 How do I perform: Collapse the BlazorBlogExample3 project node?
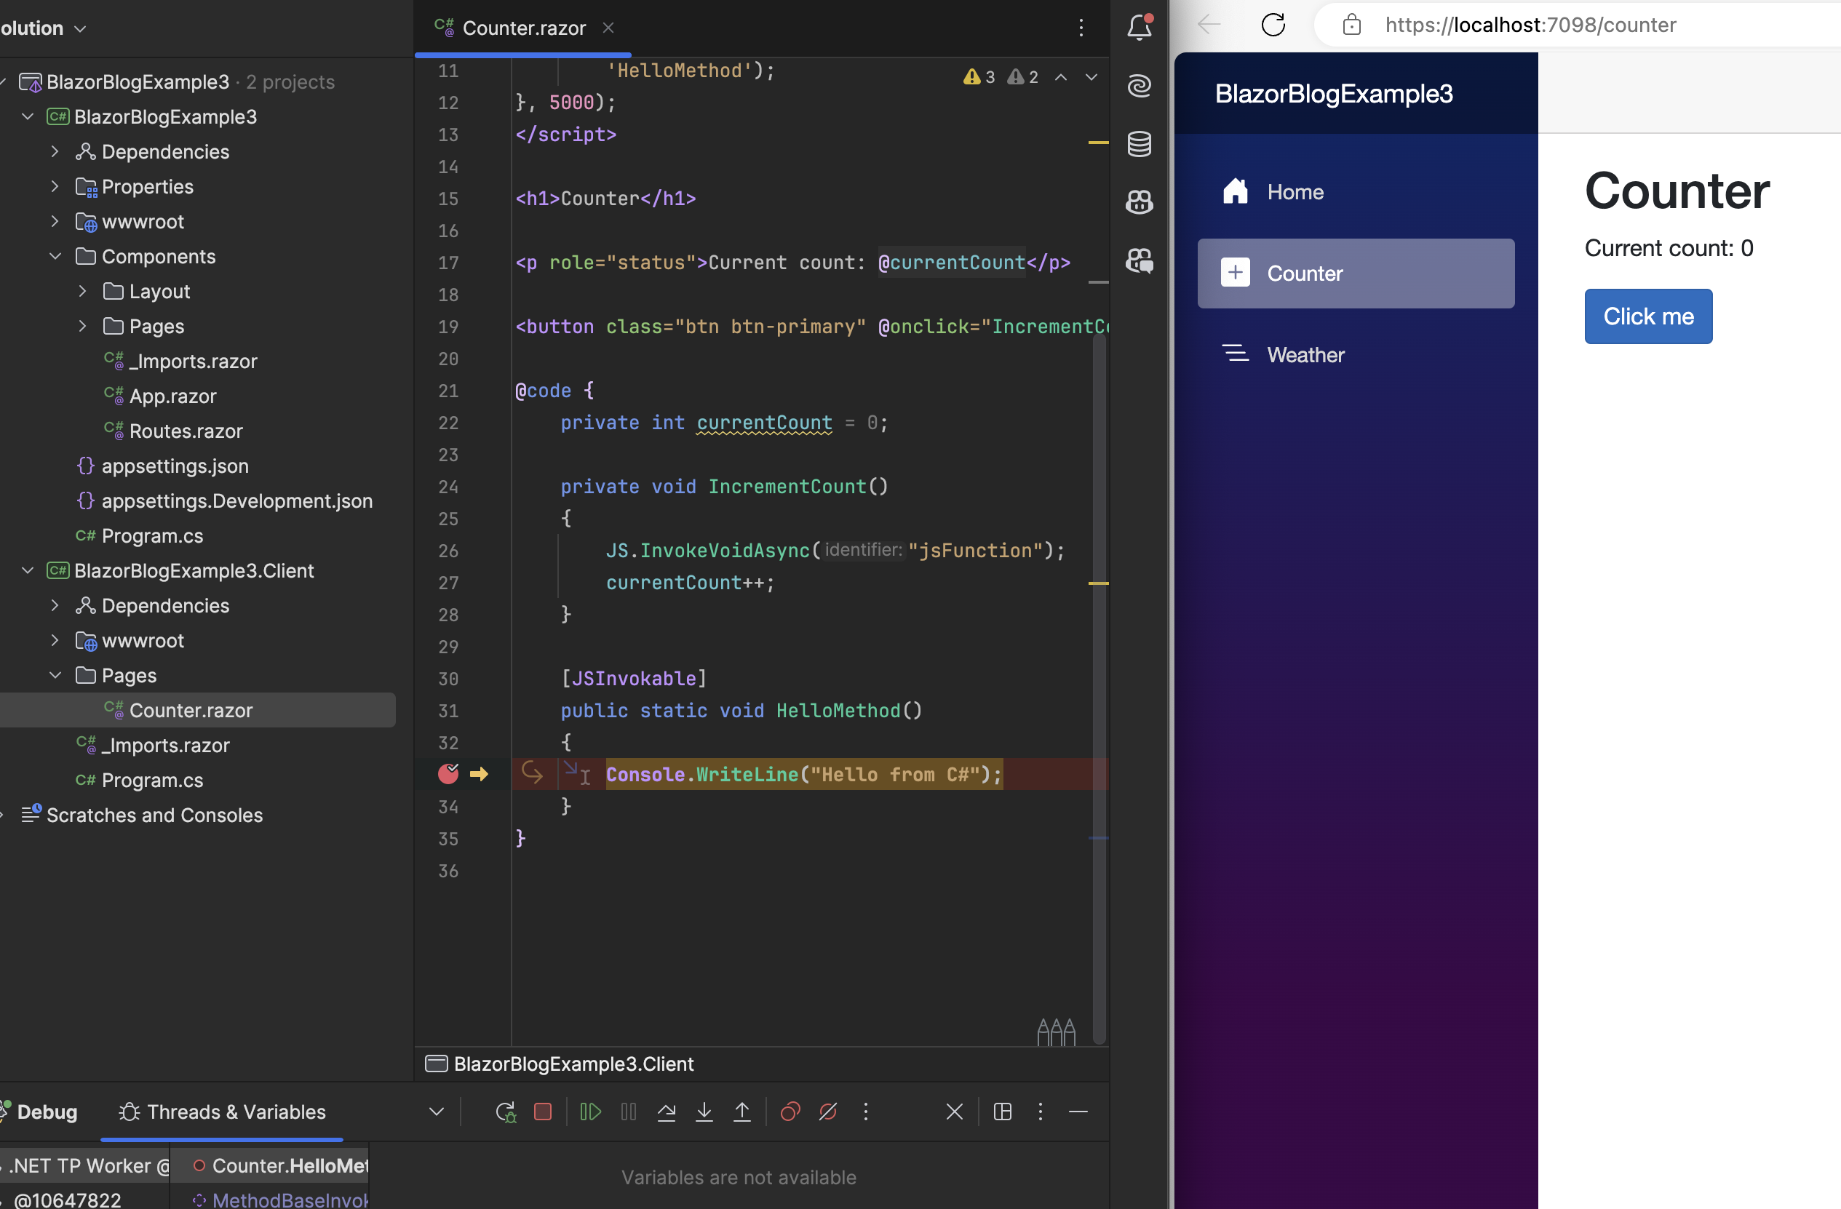tap(28, 117)
